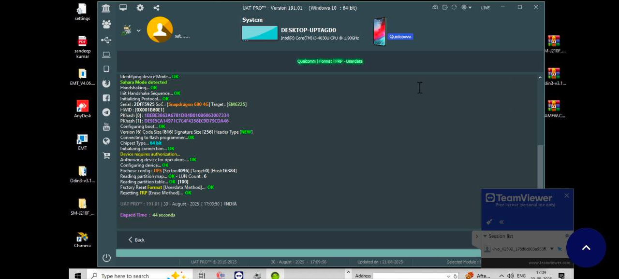Open the bank building home icon
The image size is (619, 279).
click(106, 8)
